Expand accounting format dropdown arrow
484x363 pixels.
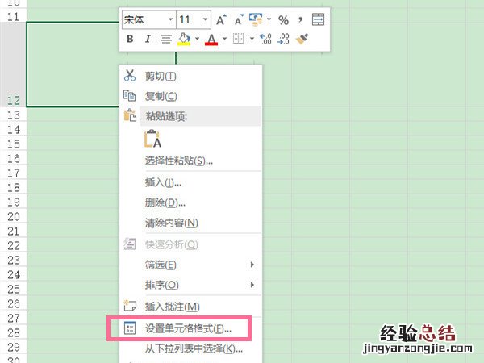tap(269, 19)
